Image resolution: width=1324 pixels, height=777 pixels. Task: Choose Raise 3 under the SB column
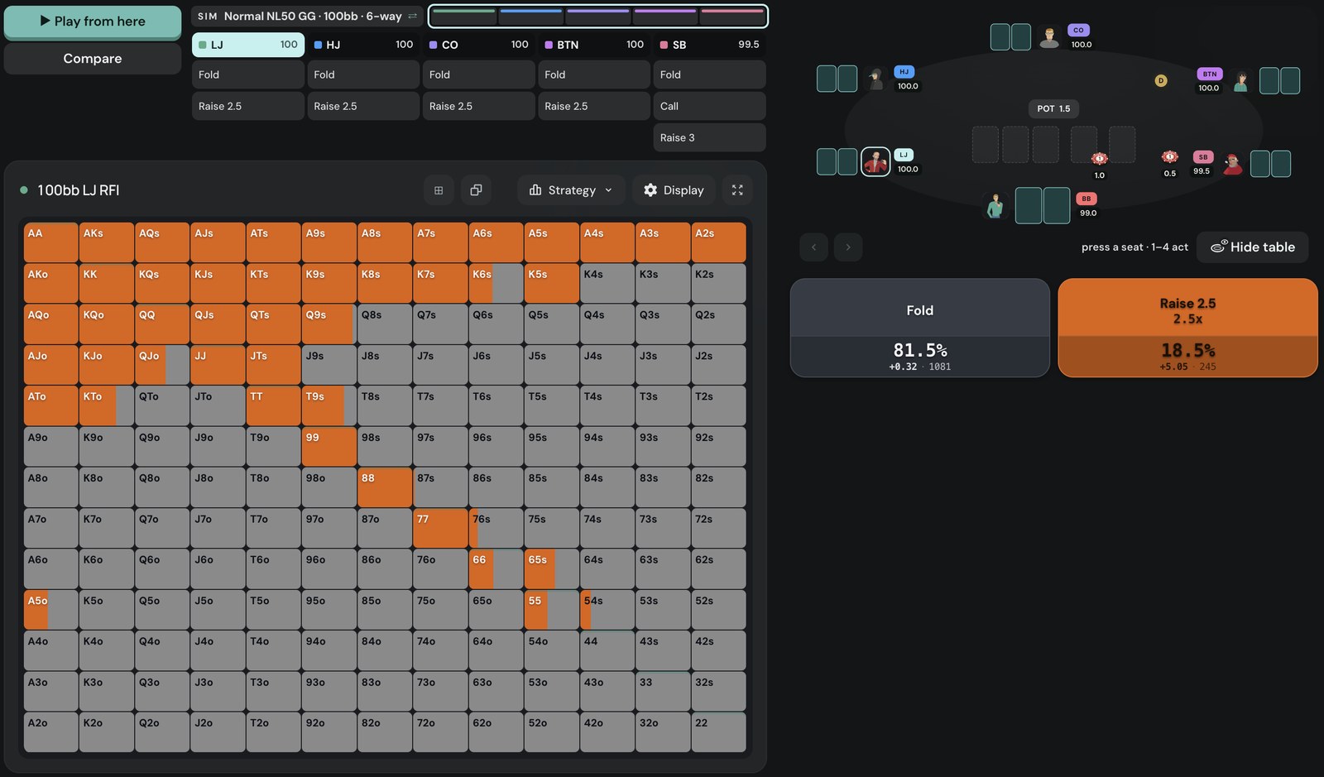[709, 137]
